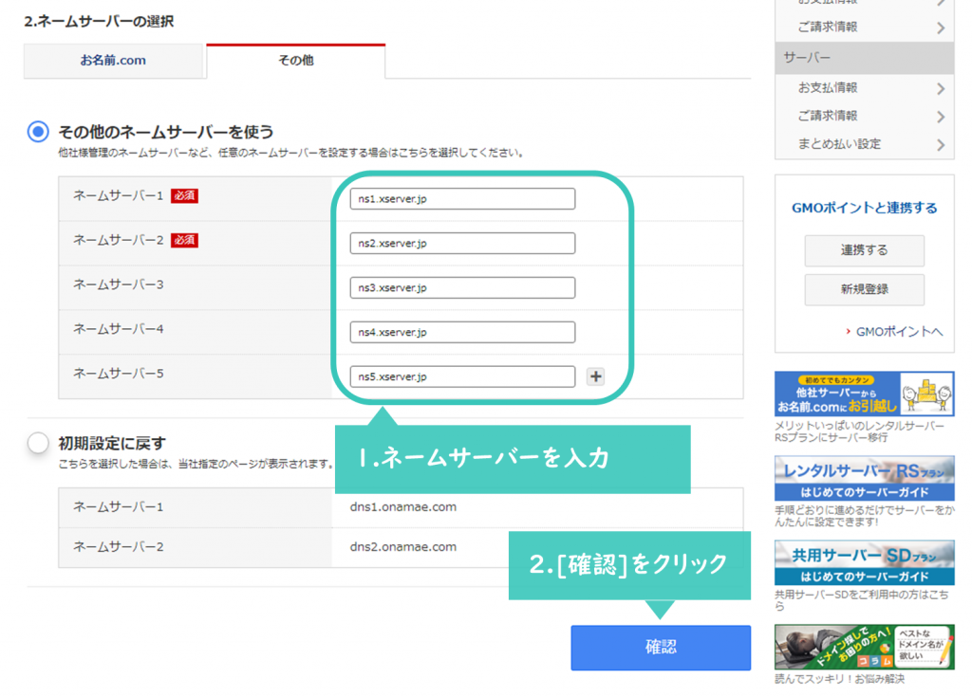Open ご請求情報 under サーバー section
The image size is (972, 697).
[x=828, y=116]
